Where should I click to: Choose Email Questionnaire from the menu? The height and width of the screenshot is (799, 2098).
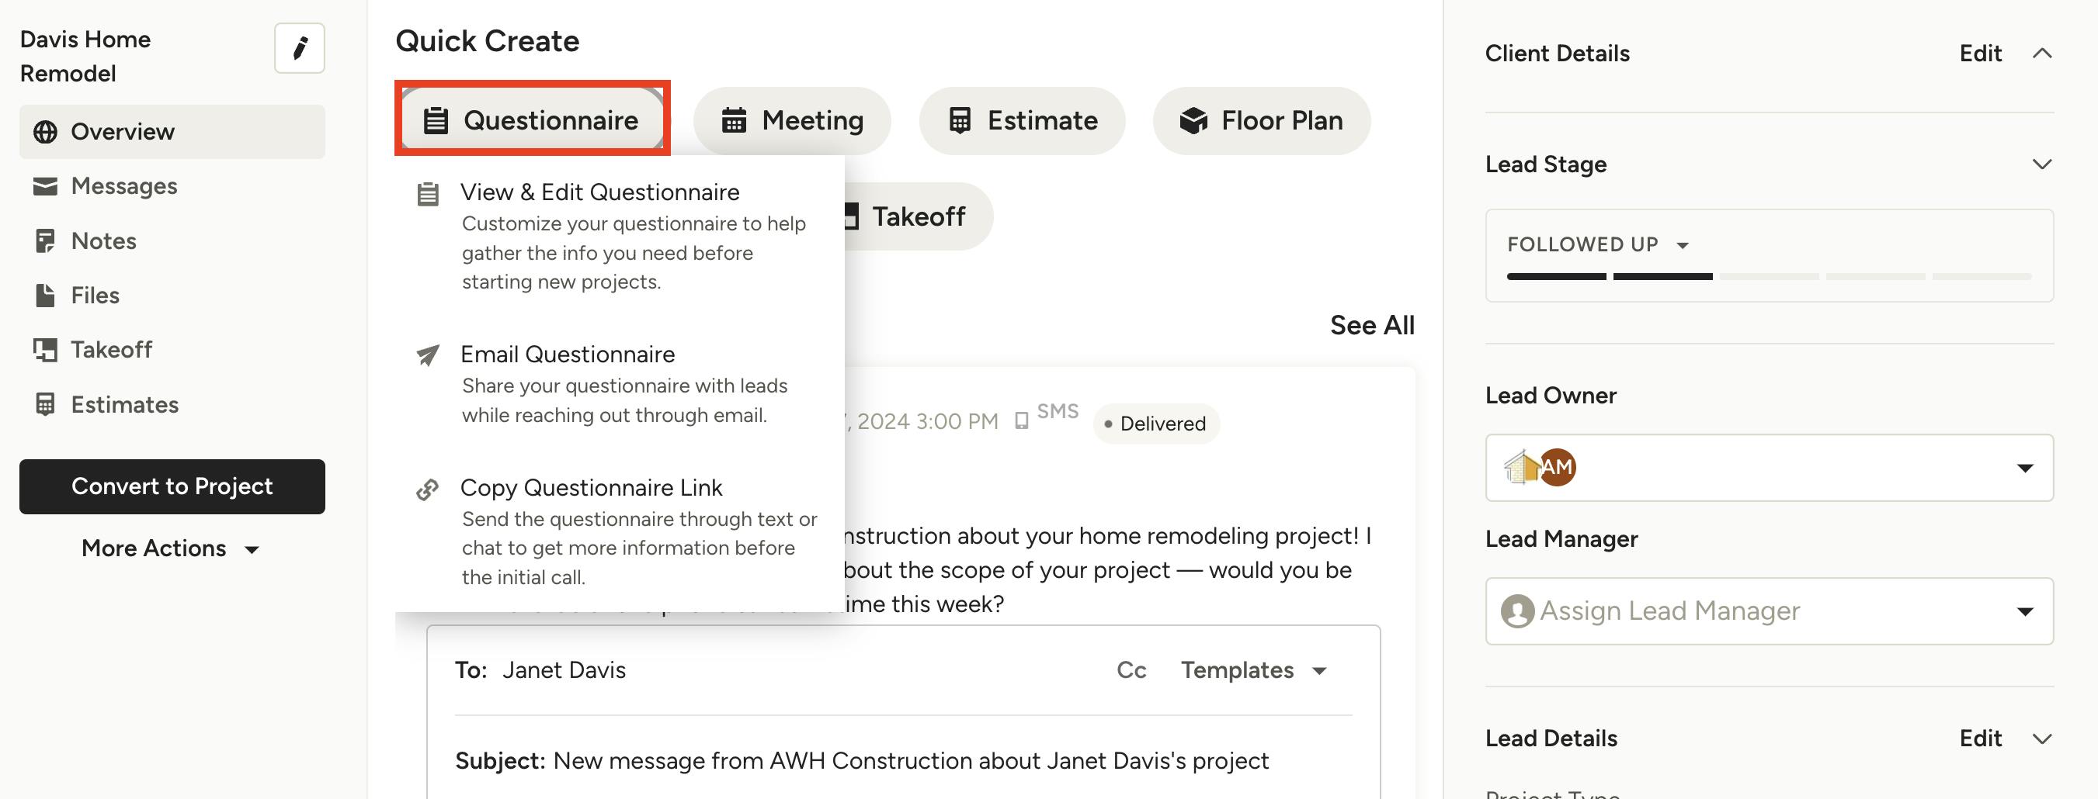[x=568, y=353]
